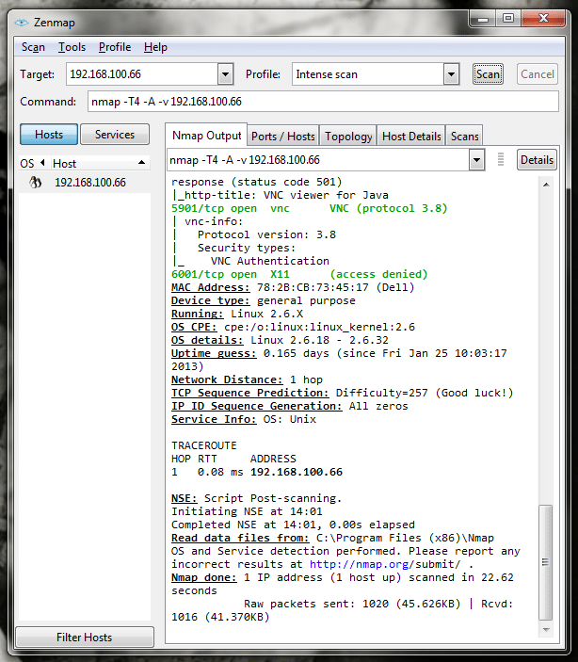Image resolution: width=578 pixels, height=662 pixels.
Task: Click in the Target input field
Action: click(x=142, y=74)
